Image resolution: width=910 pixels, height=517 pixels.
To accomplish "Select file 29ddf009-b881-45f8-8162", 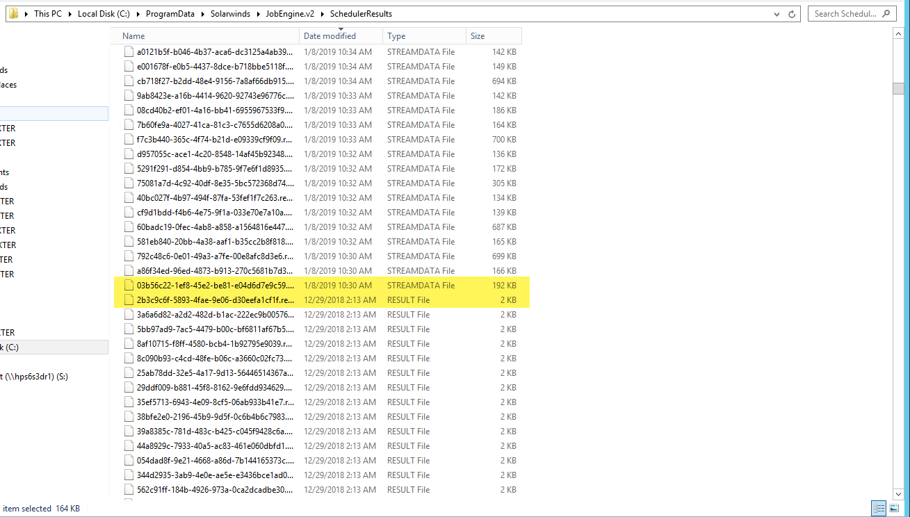I will coord(216,387).
